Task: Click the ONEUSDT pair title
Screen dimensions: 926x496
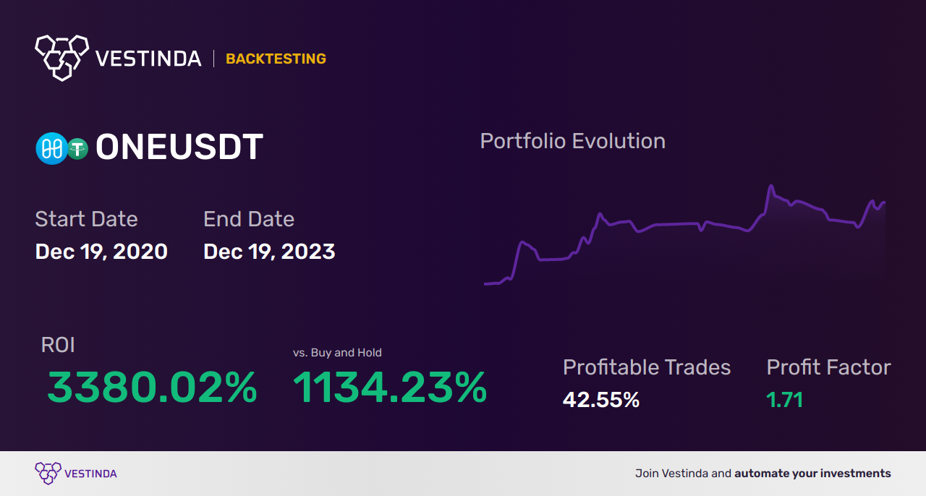Action: 179,148
